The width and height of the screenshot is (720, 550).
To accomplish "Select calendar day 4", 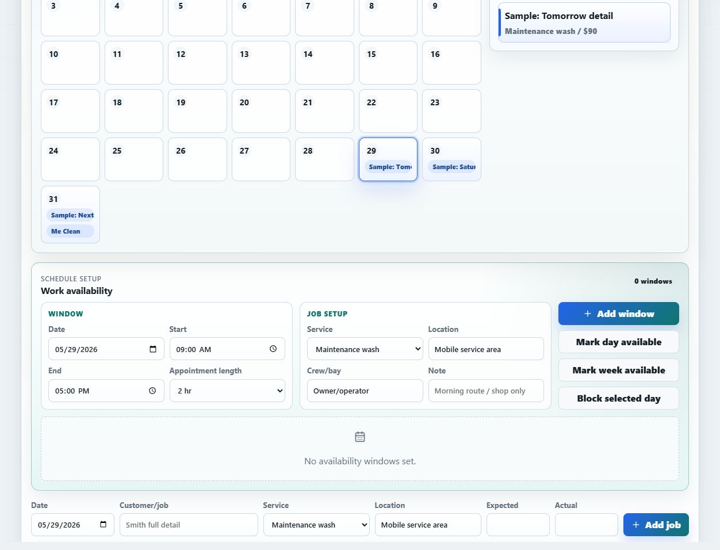I will [134, 17].
